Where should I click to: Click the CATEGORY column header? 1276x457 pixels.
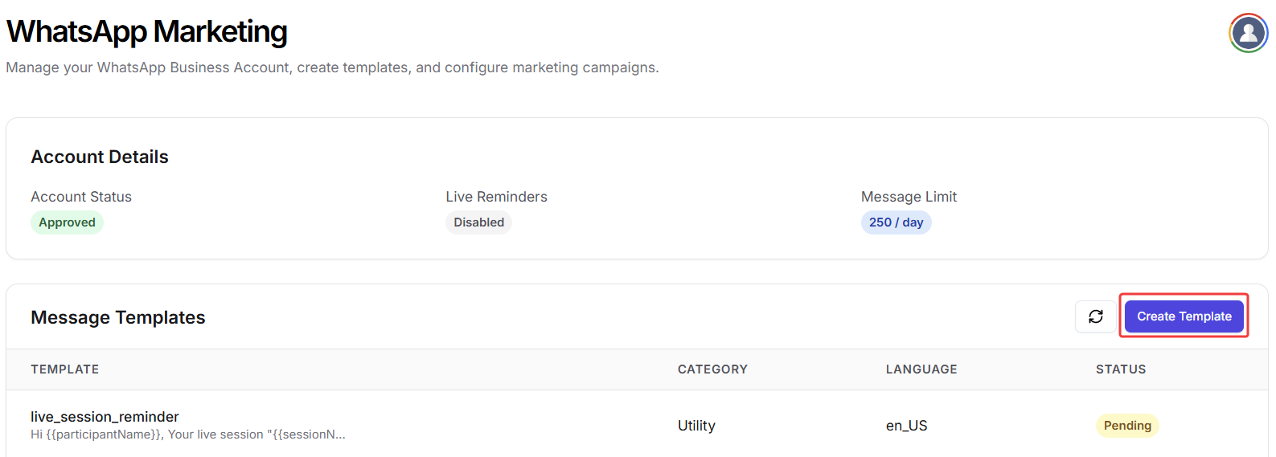712,369
